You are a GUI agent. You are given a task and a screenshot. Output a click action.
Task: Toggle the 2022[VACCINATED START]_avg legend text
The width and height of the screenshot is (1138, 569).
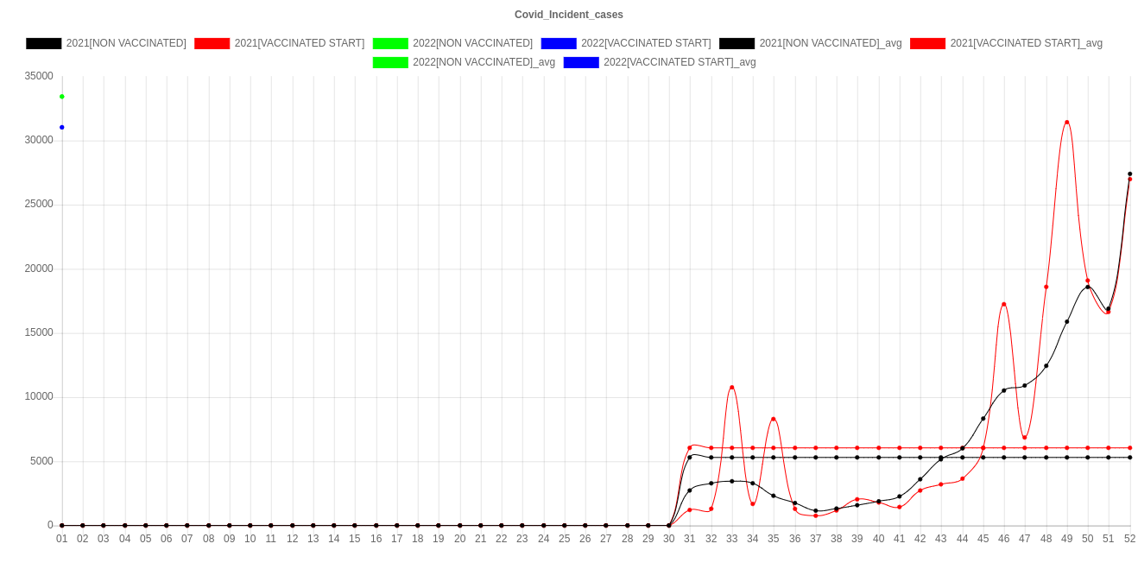679,62
